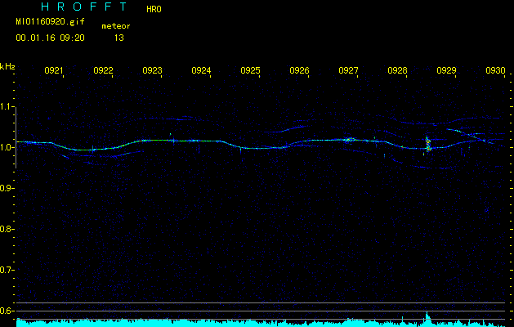This screenshot has width=514, height=327.
Task: Click the kHz axis unit label
Action: [x=7, y=66]
